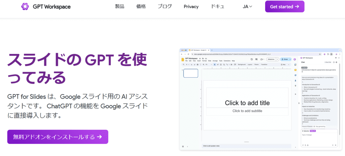Click the GPT for Slides description paragraph
This screenshot has height=156, width=345.
77,106
